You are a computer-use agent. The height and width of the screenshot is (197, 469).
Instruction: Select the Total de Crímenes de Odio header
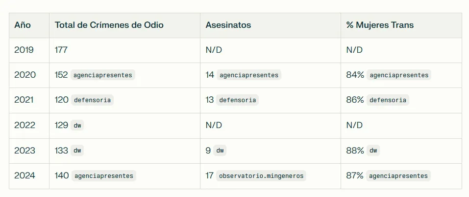coord(109,25)
